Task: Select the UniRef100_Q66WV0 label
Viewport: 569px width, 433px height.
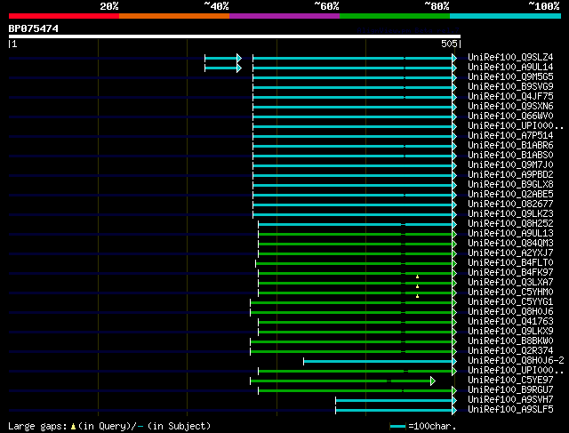Action: (x=510, y=116)
